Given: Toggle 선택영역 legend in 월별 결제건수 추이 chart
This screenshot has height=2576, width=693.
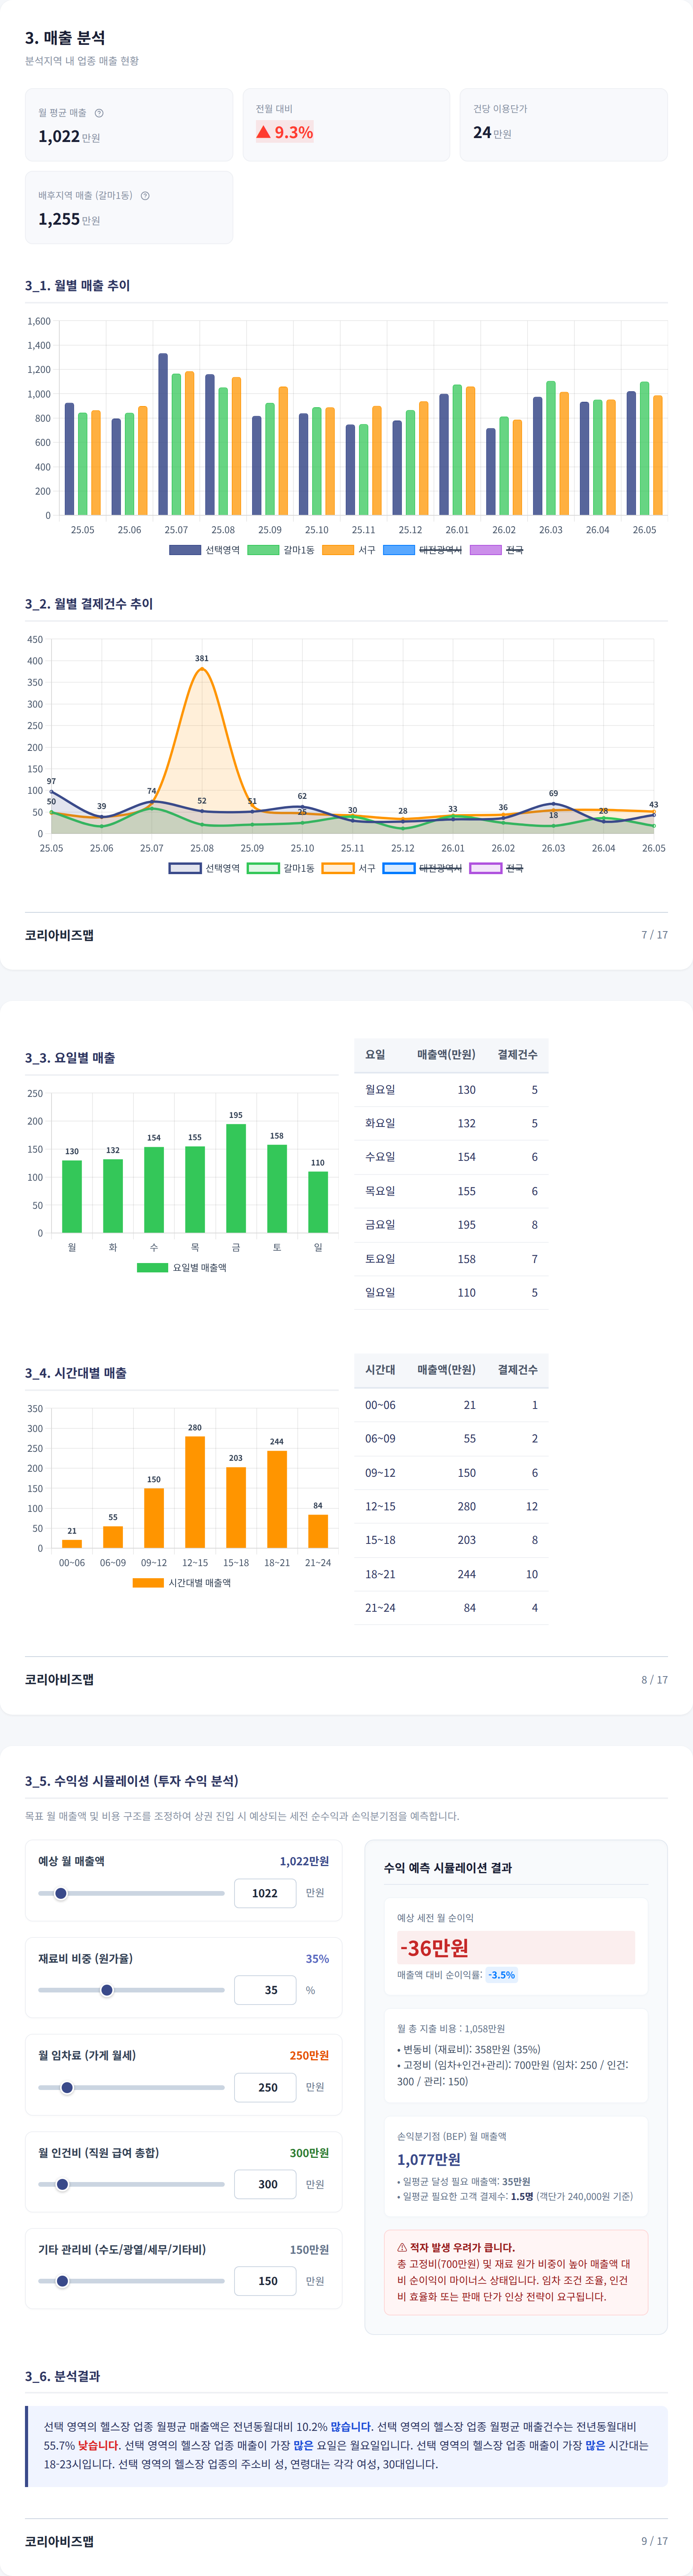Looking at the screenshot, I should click(x=204, y=868).
